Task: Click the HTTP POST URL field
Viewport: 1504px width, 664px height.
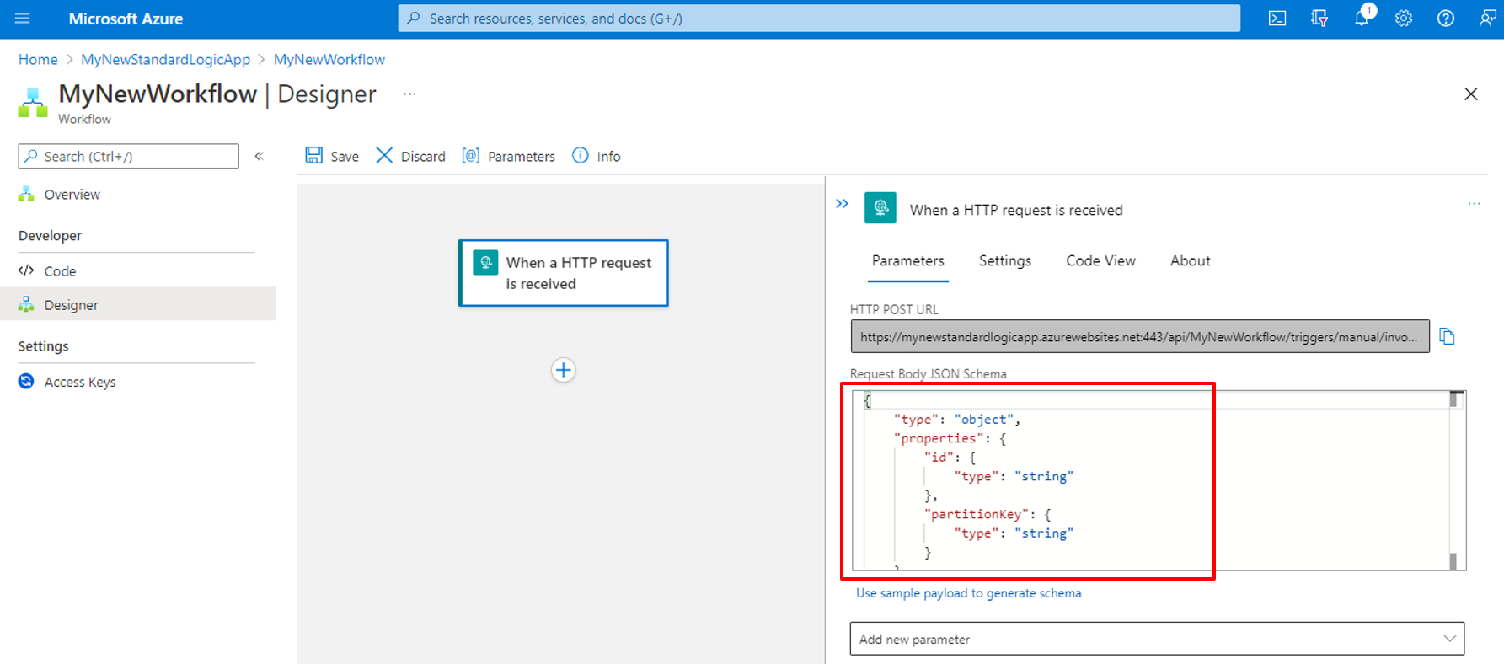Action: (1140, 336)
